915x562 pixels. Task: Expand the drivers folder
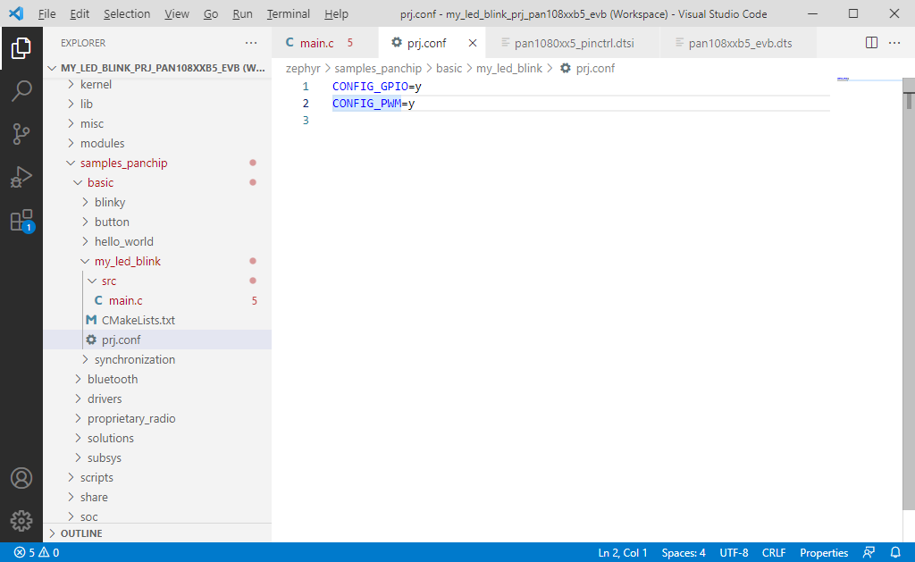pos(157,398)
